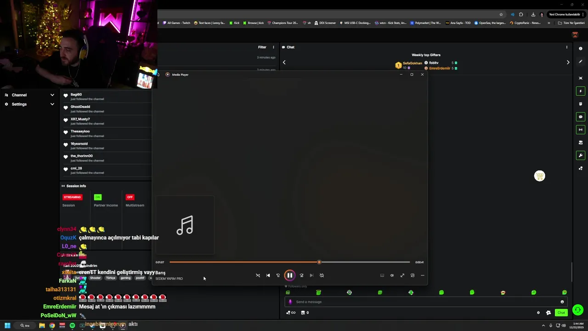Open the notes page icon in right sidebar
588x331 pixels.
[x=581, y=104]
